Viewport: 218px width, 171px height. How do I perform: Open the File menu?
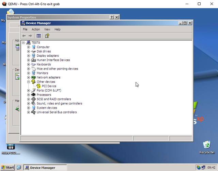click(25, 30)
